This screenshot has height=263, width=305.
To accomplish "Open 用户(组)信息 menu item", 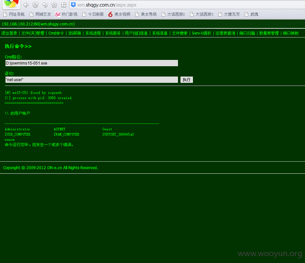I will 136,33.
